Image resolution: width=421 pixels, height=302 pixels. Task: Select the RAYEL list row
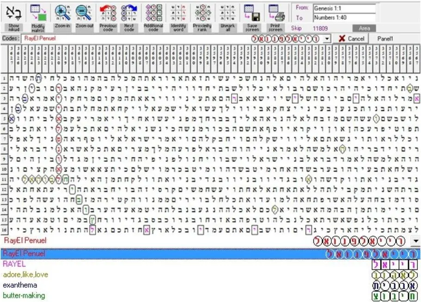(211, 264)
